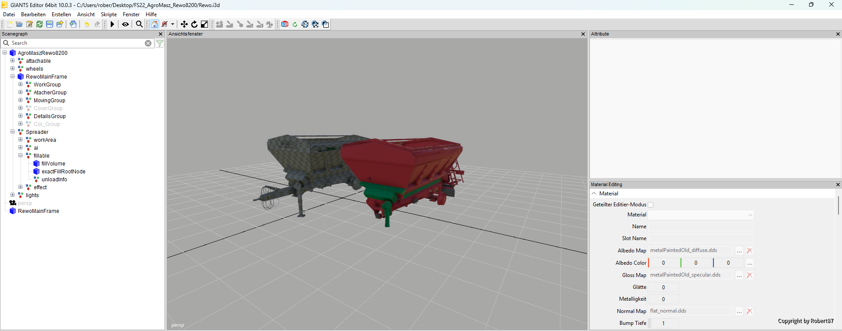The width and height of the screenshot is (842, 331).
Task: Toggle the eye visibility toolbar icon
Action: pos(125,24)
